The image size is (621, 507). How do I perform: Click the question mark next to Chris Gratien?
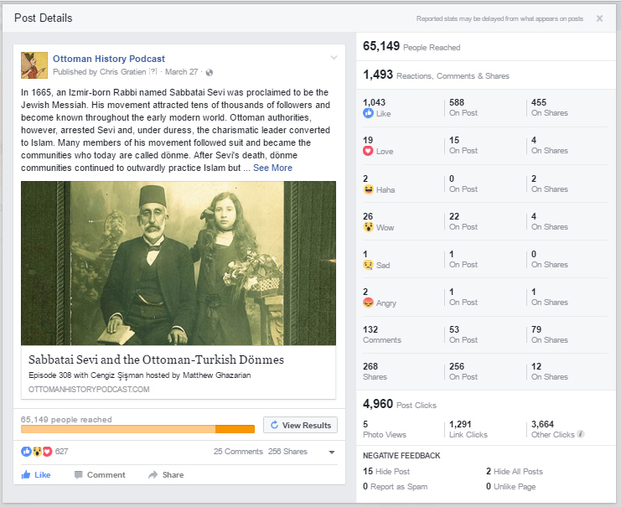coord(153,71)
